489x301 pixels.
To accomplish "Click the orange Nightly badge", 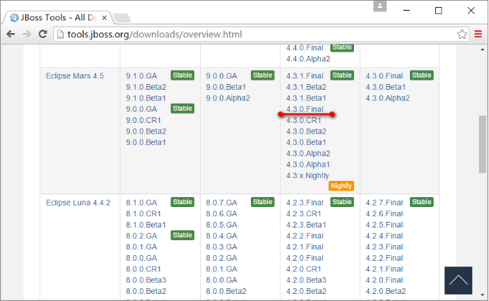I will [x=341, y=186].
